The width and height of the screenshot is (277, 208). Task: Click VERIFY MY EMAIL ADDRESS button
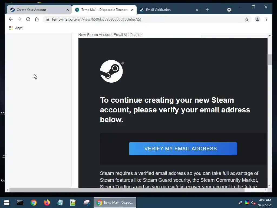[x=183, y=149]
